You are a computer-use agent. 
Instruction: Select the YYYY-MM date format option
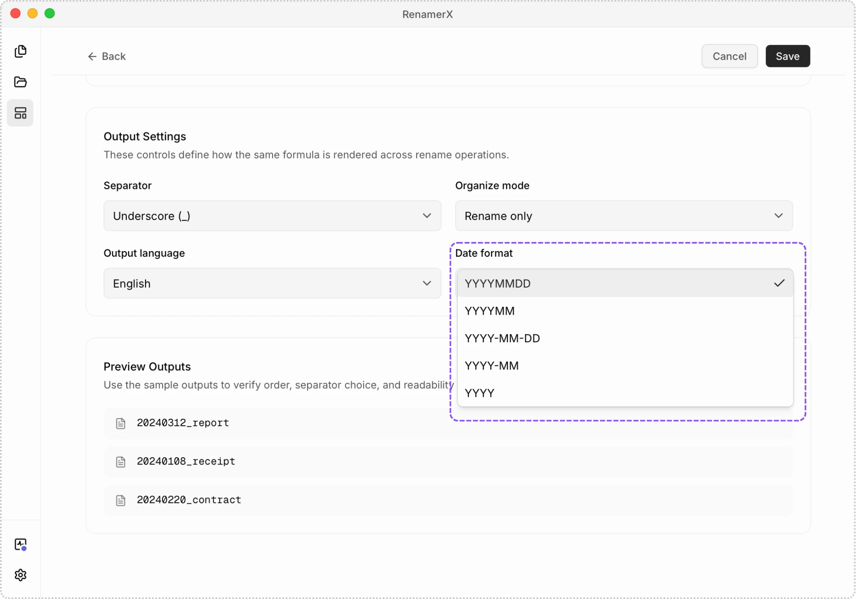tap(625, 366)
